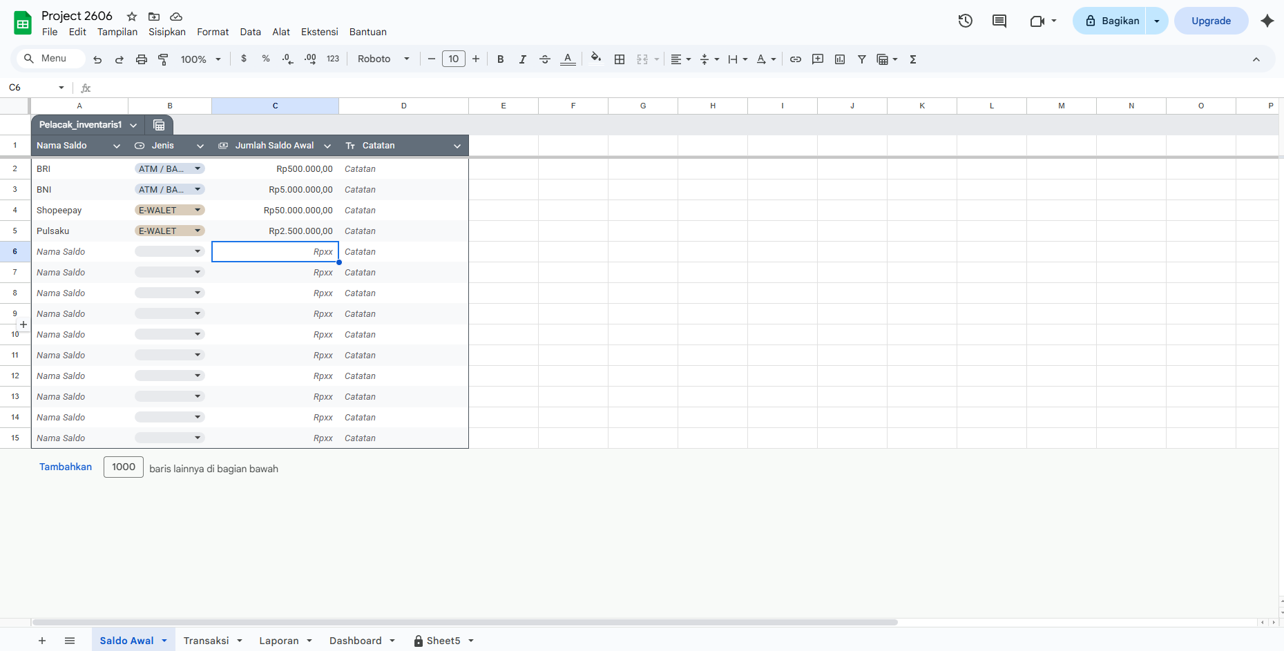
Task: Open the Sisipkan menu
Action: tap(167, 32)
